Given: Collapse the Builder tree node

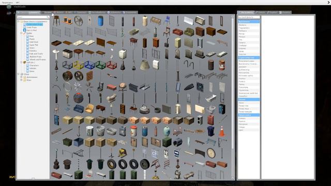Looking at the screenshot, I should [21, 33].
